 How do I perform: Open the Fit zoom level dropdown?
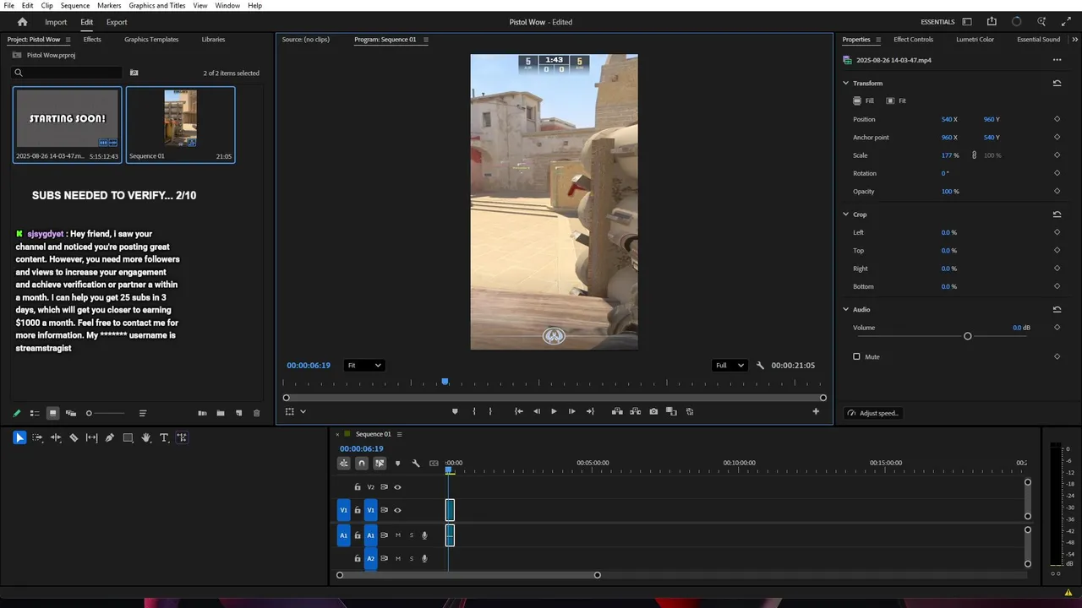[x=364, y=366]
